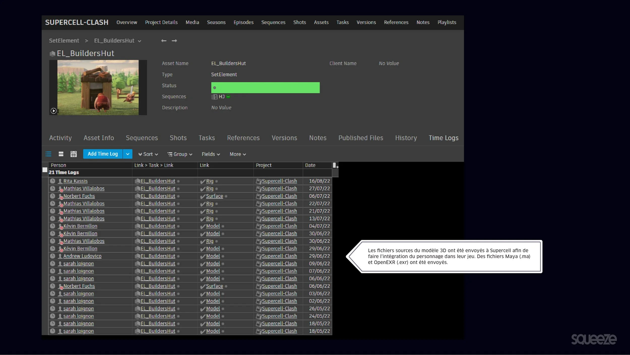Click the asset cube icon beside EL_BuildersHut title
Image resolution: width=630 pixels, height=355 pixels.
coord(52,53)
